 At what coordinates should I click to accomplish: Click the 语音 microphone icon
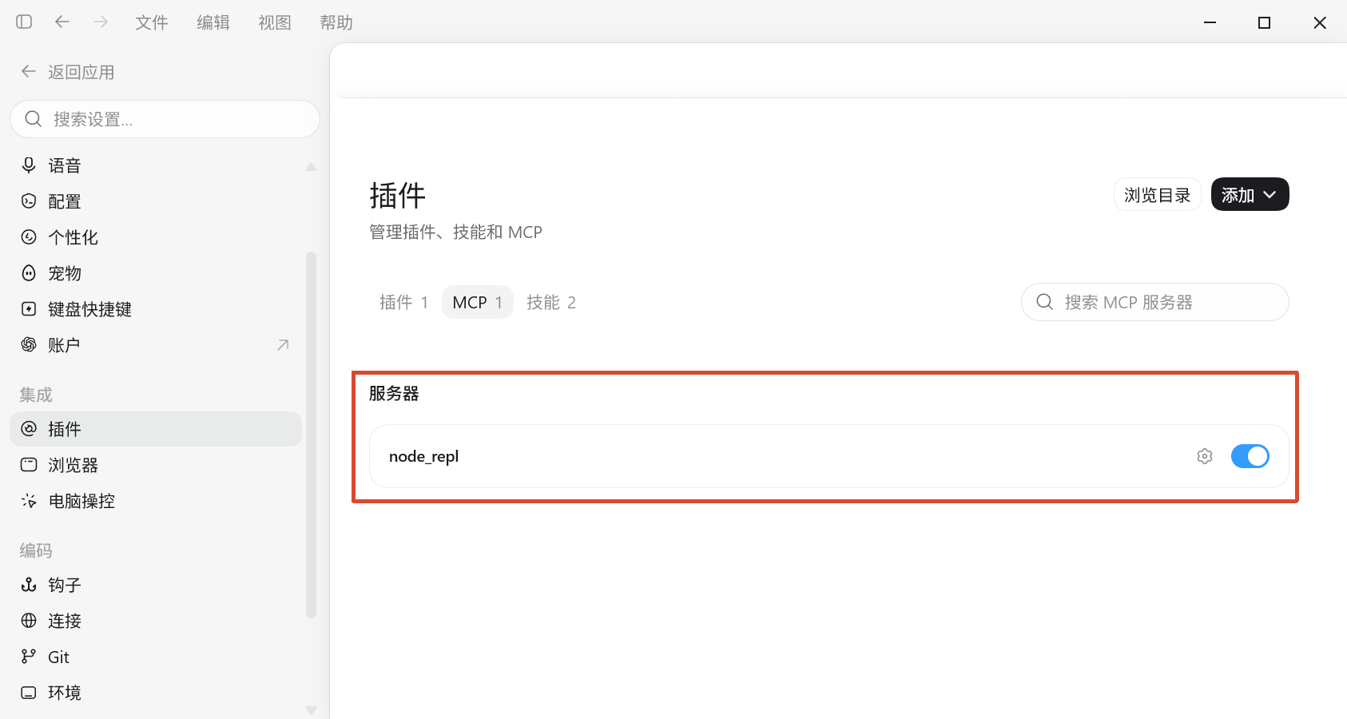29,165
